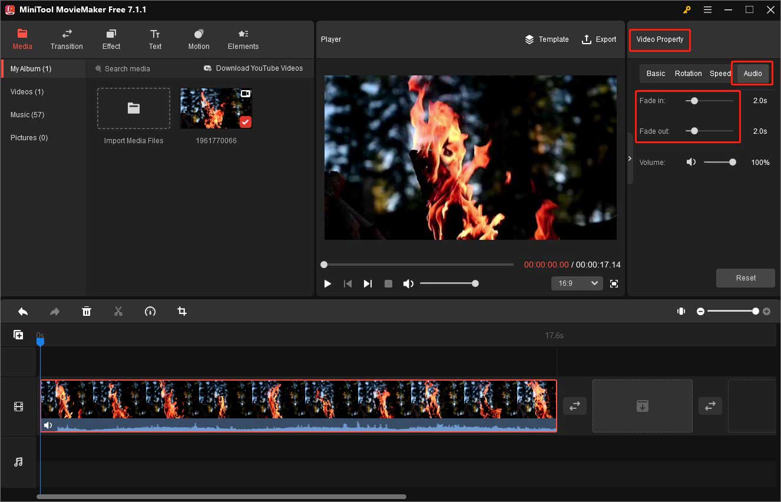Enter full screen preview

pos(614,283)
